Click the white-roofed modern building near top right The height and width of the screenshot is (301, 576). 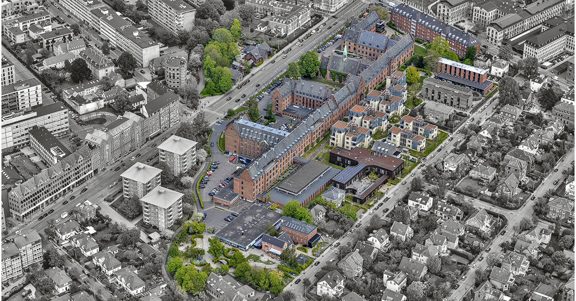(x=463, y=74)
